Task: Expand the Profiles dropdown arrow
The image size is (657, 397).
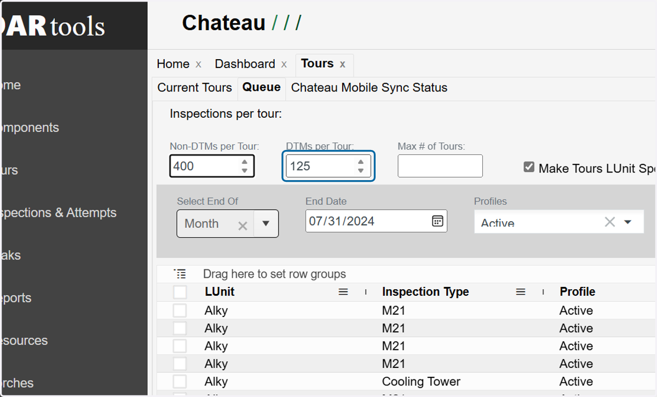Action: point(628,222)
